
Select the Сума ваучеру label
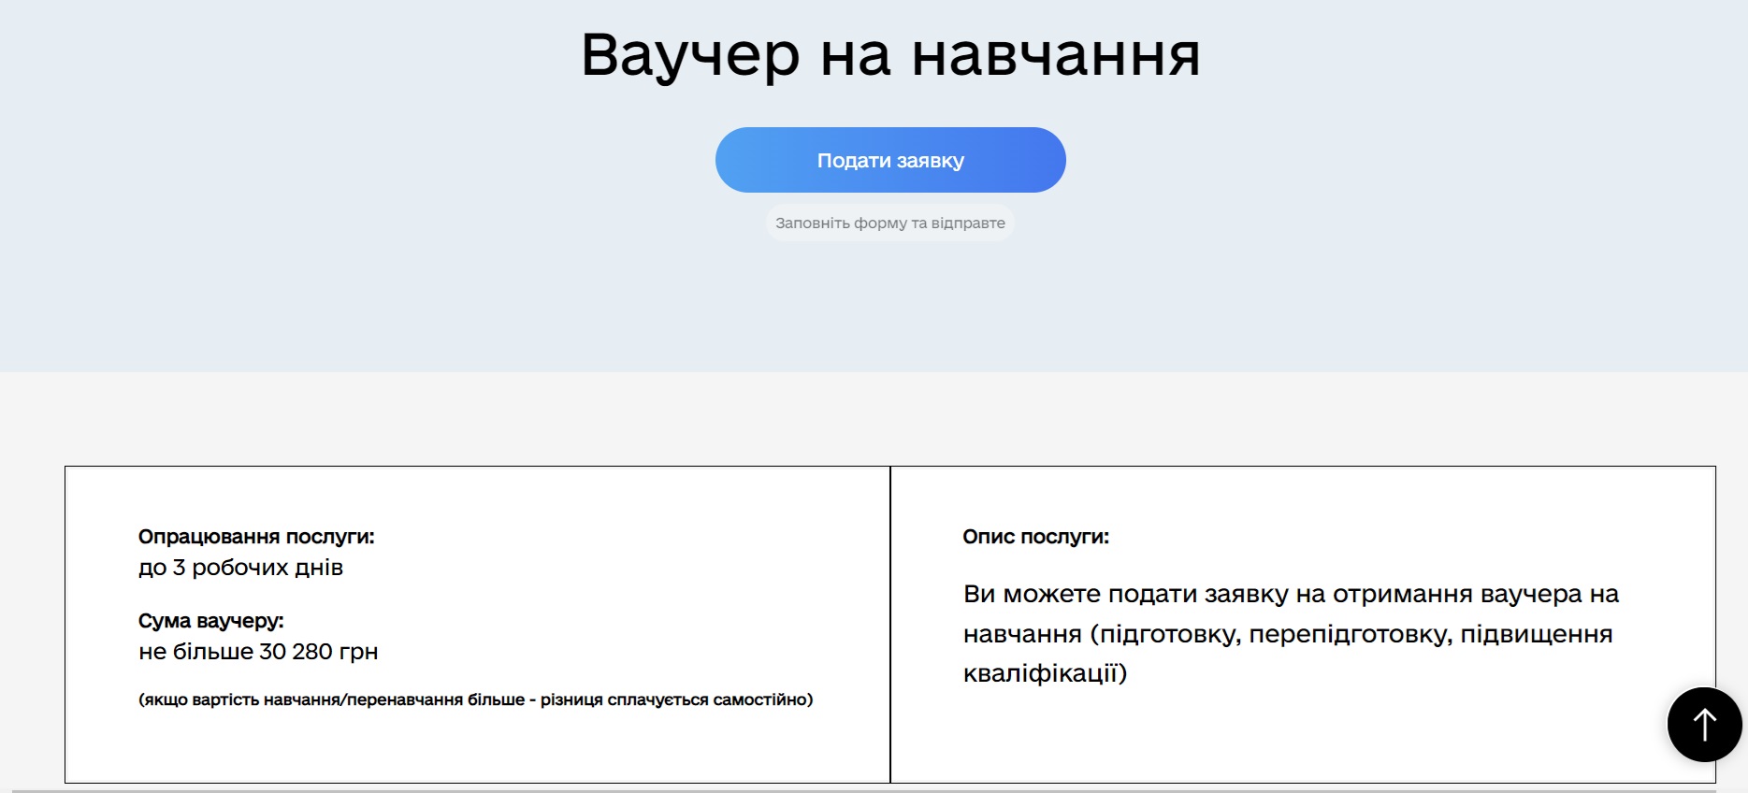click(x=210, y=621)
